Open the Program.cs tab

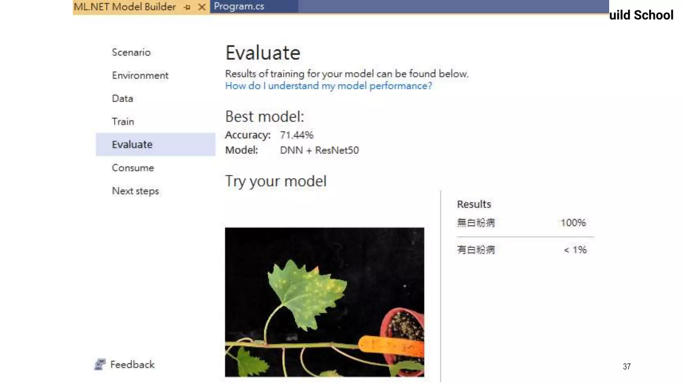pyautogui.click(x=239, y=6)
